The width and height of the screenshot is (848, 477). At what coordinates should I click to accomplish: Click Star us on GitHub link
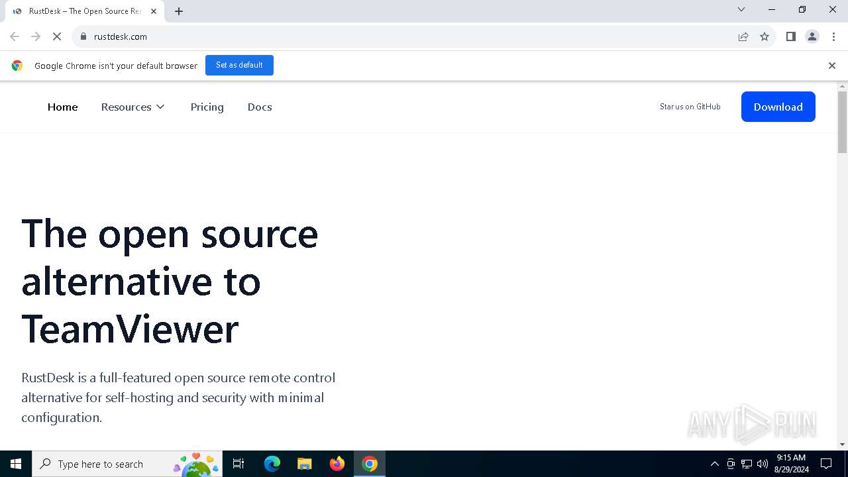point(690,107)
